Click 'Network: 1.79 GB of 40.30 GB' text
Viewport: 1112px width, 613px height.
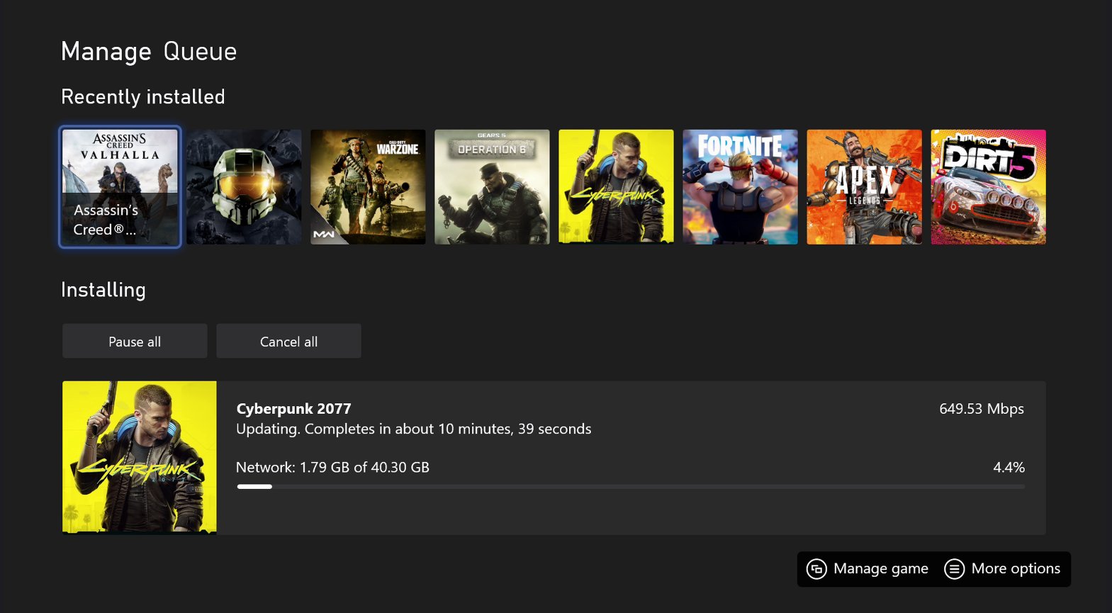[332, 467]
